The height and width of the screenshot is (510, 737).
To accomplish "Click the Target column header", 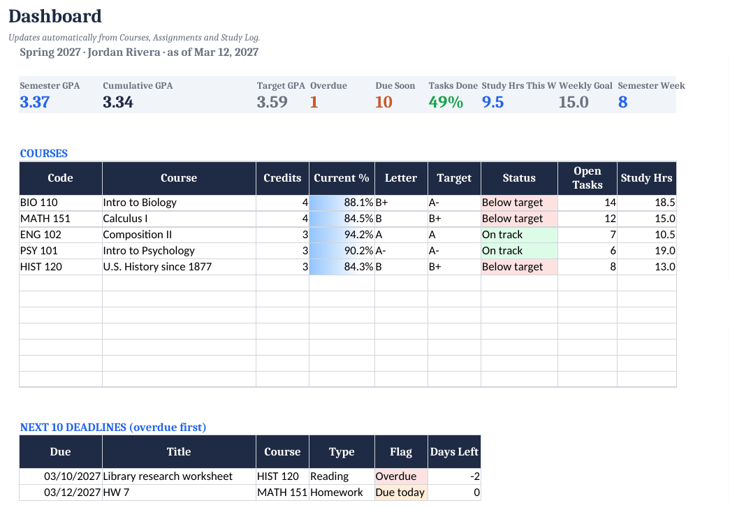I will click(x=454, y=178).
